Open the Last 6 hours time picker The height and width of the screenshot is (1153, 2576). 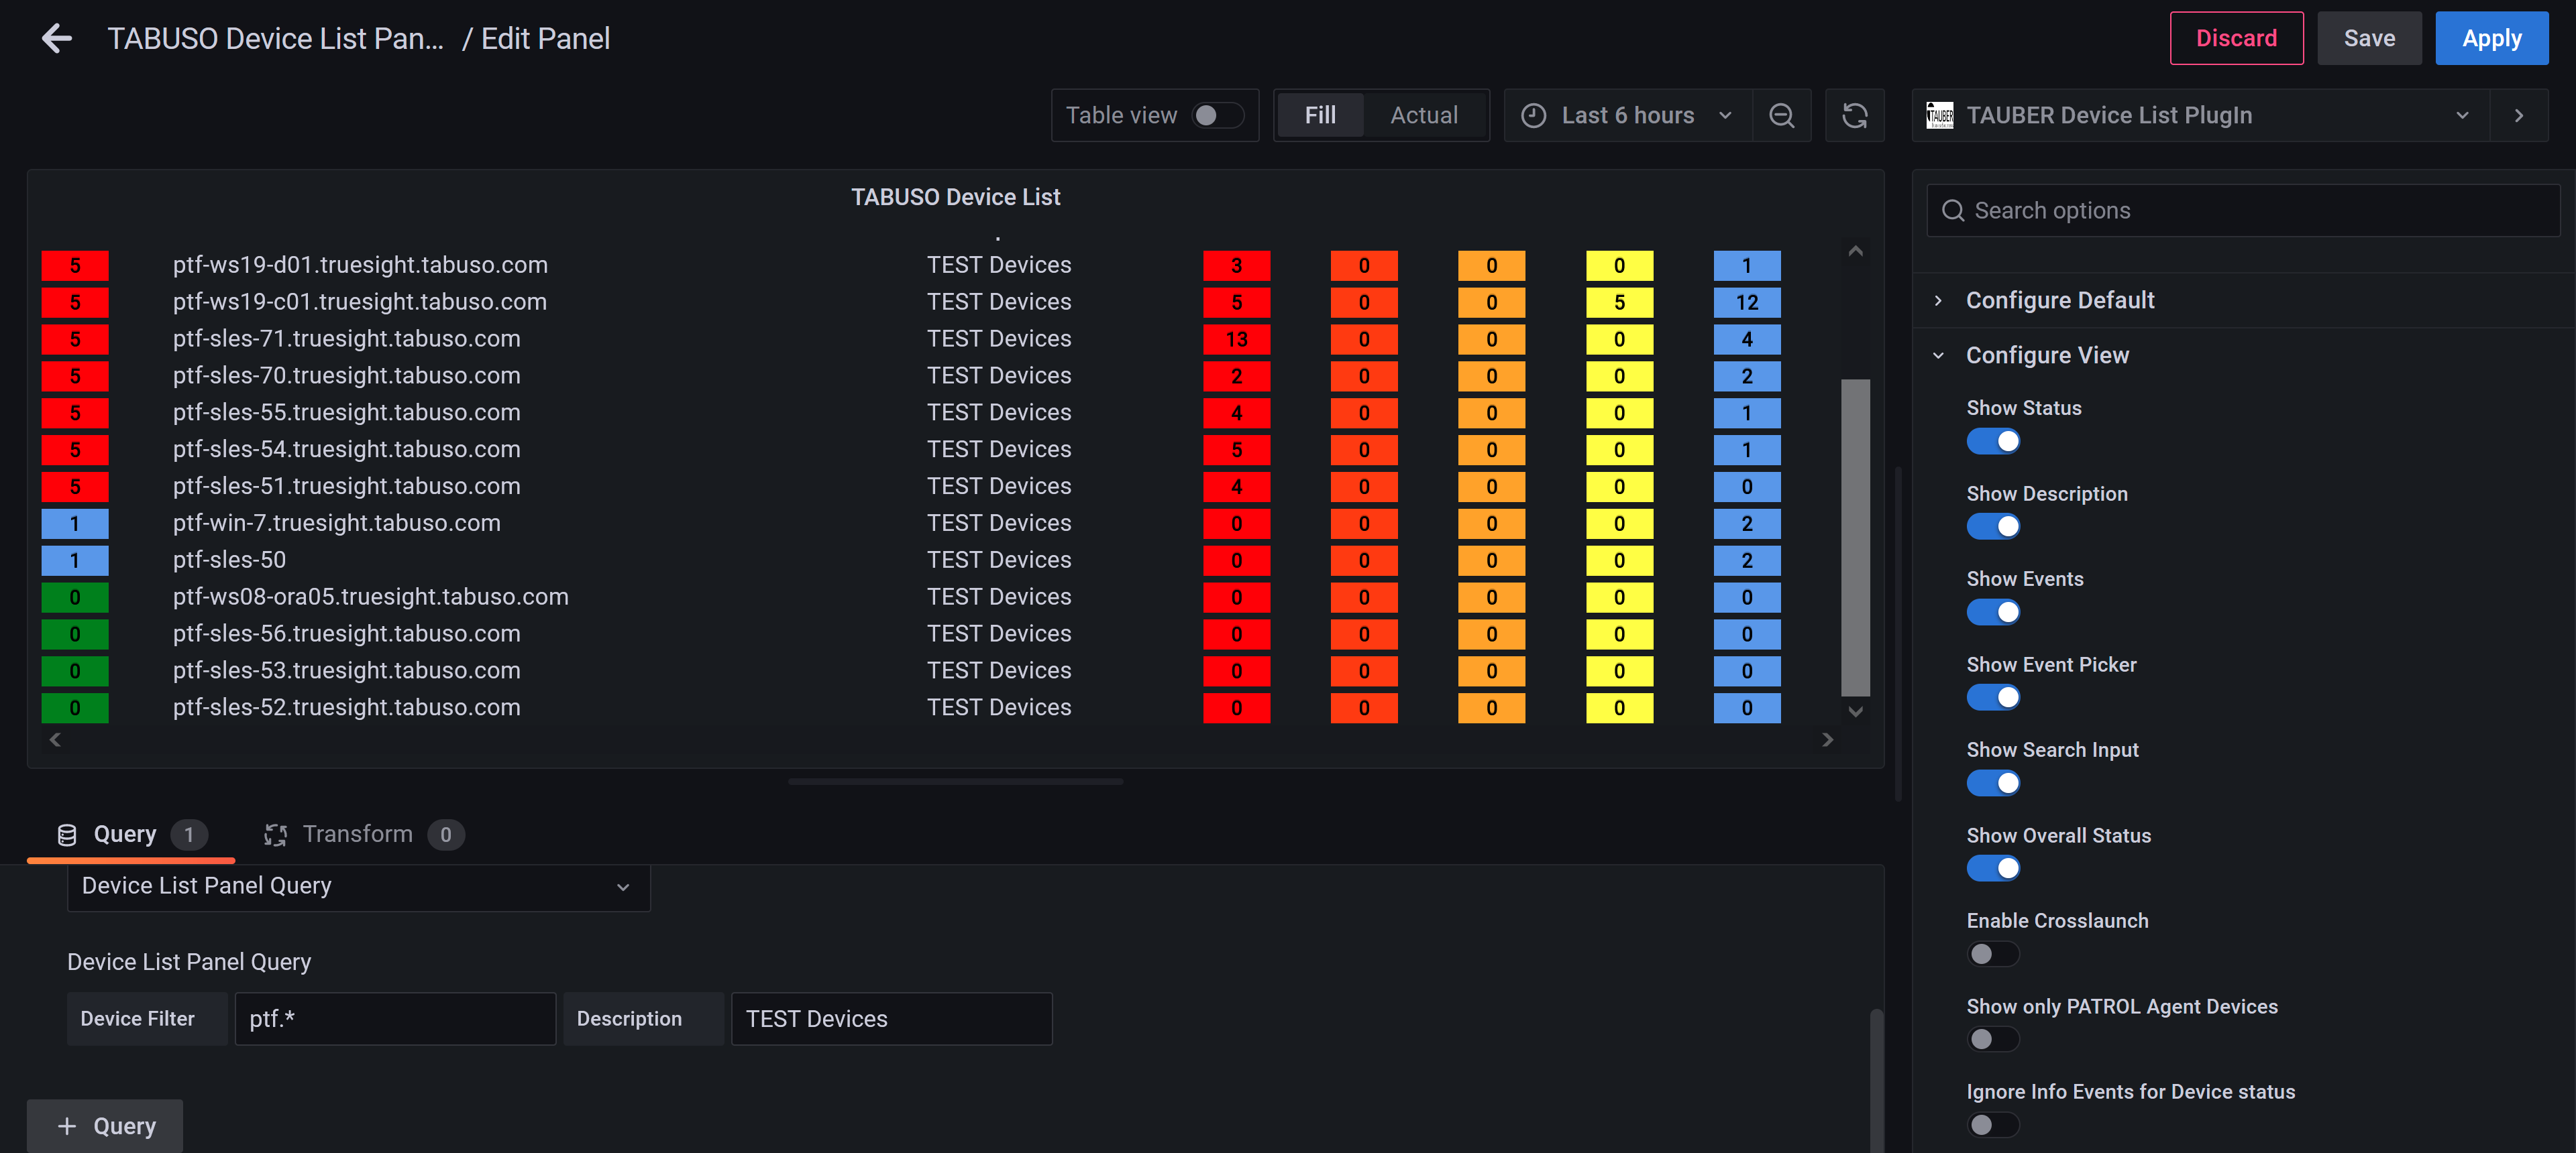click(1627, 116)
